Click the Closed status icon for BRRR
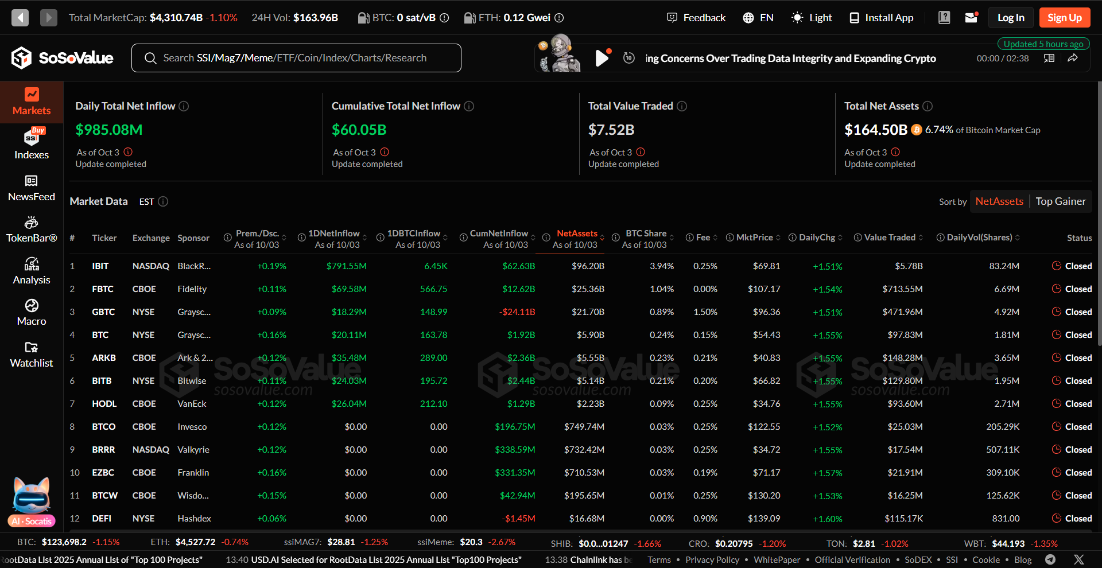This screenshot has height=568, width=1102. 1056,450
